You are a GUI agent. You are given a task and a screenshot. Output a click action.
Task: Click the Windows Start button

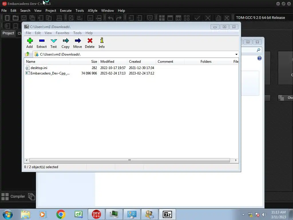[8, 214]
